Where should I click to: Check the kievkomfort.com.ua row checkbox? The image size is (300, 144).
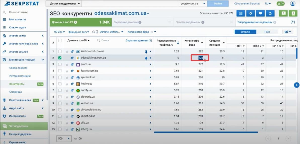(60, 51)
